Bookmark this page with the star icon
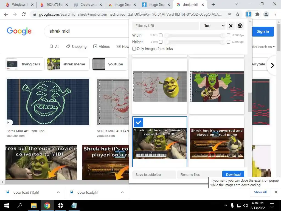281x211 pixels. [x=238, y=14]
